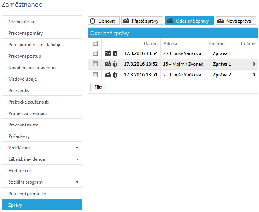Open Osobní údaje section

coord(42,21)
